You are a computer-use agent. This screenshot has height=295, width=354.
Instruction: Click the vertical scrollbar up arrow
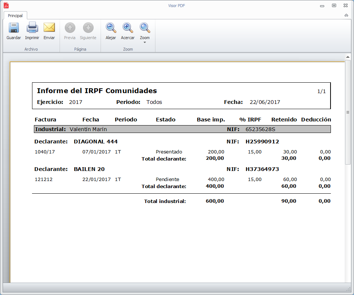(x=347, y=57)
